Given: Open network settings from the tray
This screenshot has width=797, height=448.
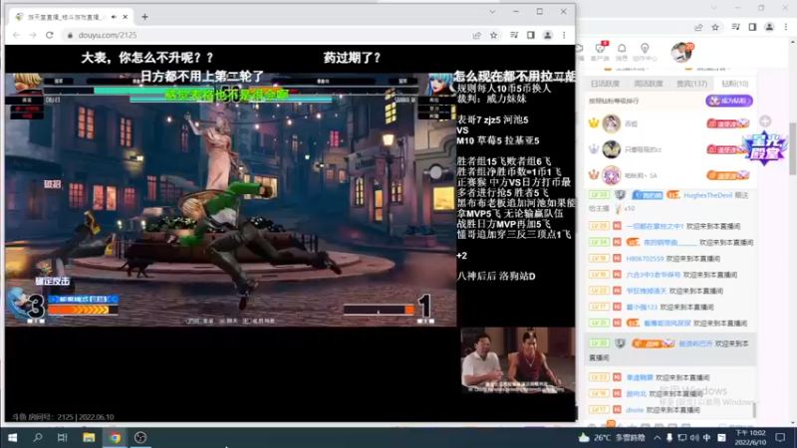Looking at the screenshot, I should coord(682,438).
